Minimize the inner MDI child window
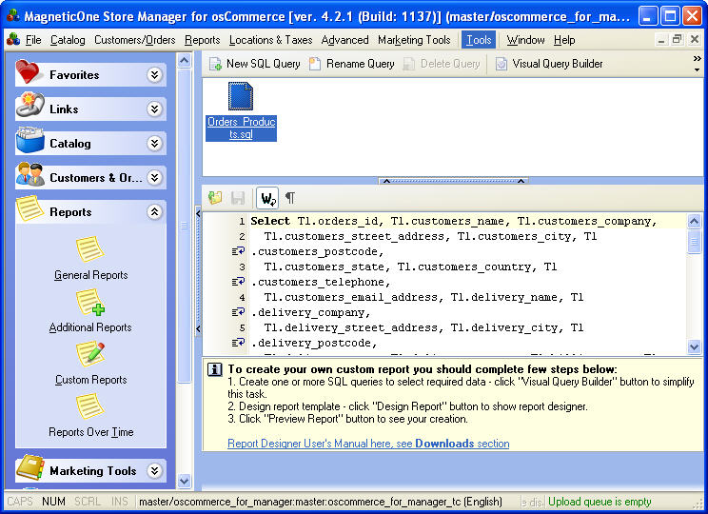This screenshot has height=514, width=708. [661, 40]
